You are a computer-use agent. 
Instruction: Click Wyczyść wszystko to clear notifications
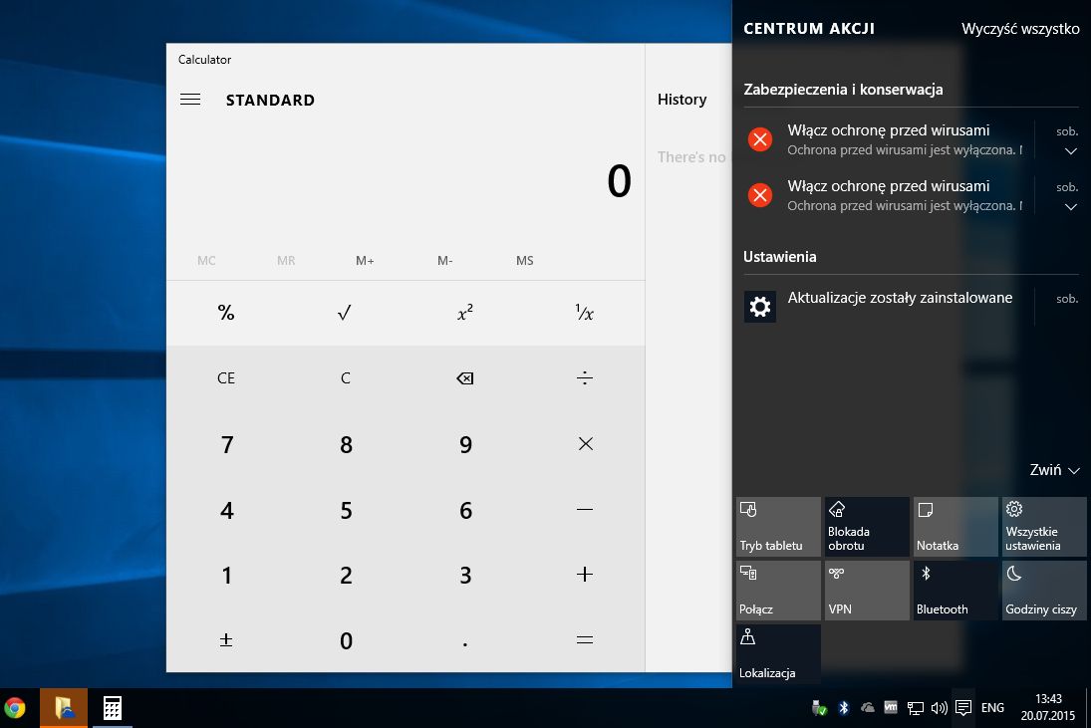tap(1020, 29)
